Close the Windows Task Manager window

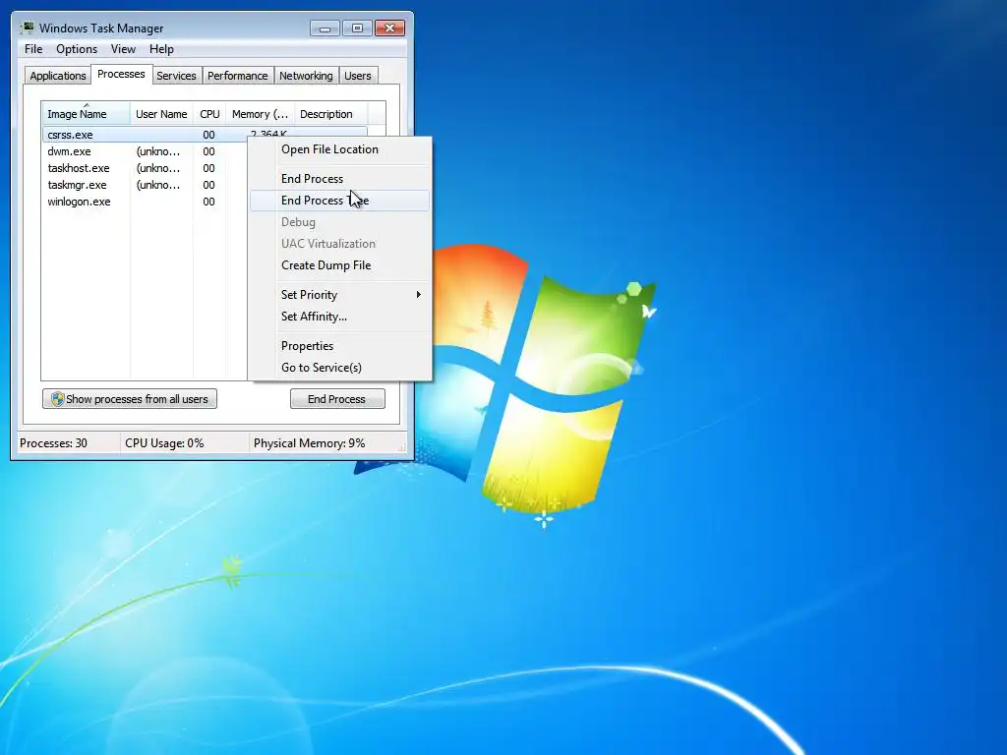pyautogui.click(x=389, y=29)
